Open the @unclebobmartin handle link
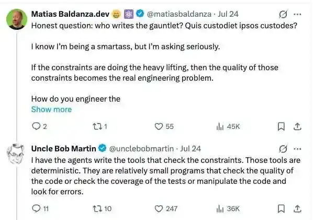This screenshot has height=220, width=313. 141,149
